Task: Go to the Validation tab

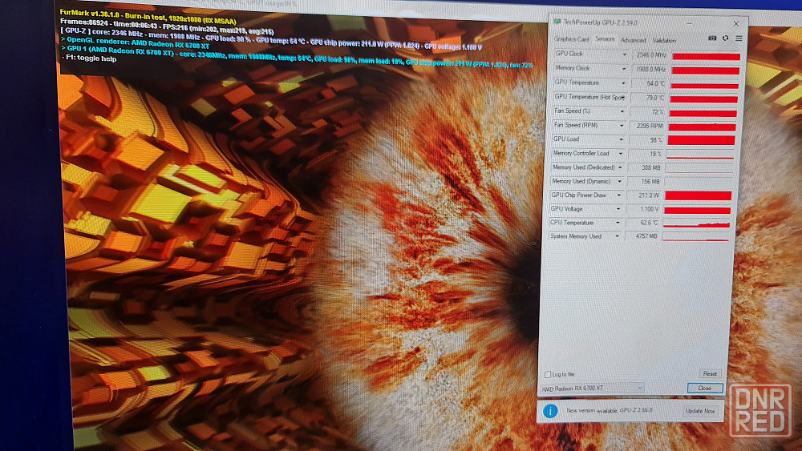Action: click(664, 40)
